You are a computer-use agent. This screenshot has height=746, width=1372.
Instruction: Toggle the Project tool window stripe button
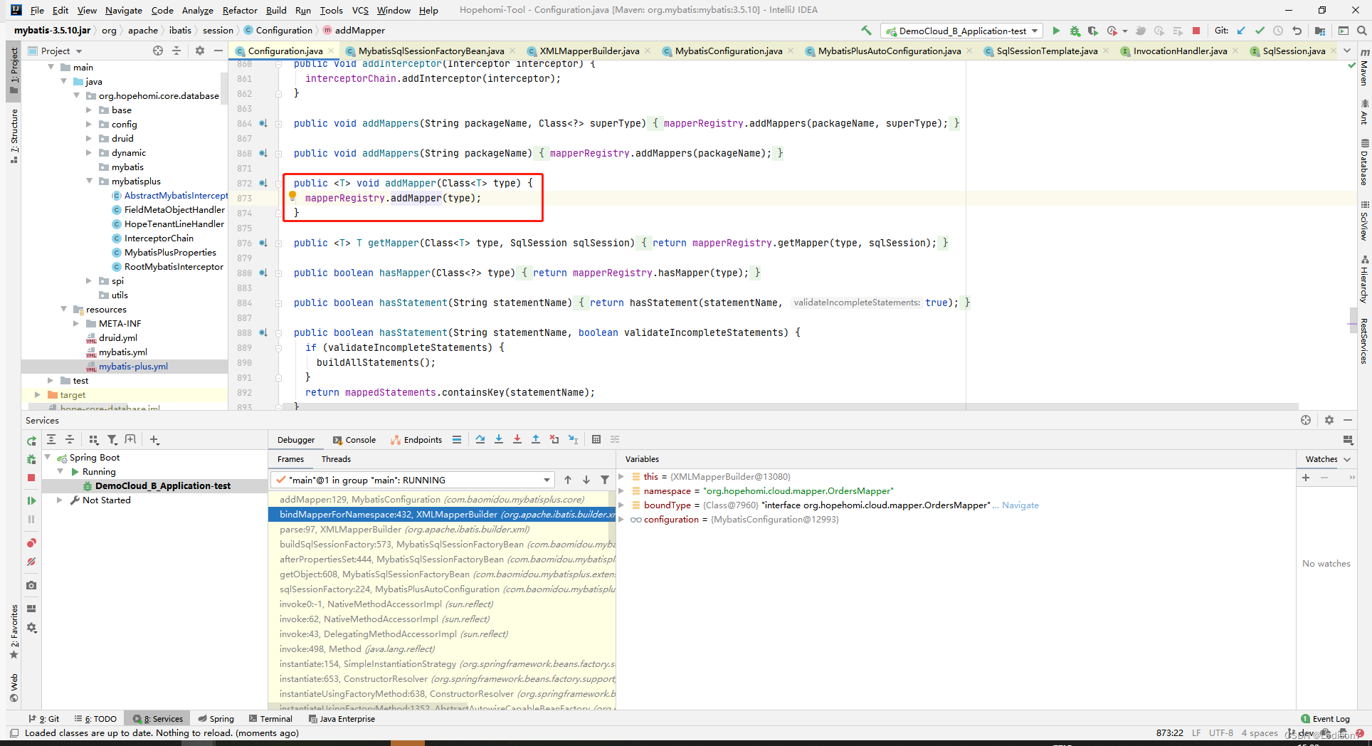[14, 70]
